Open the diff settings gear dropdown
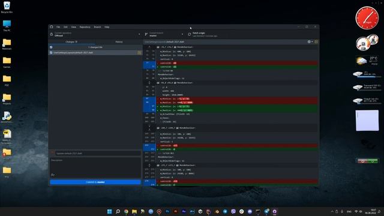384x216 pixels. point(310,42)
